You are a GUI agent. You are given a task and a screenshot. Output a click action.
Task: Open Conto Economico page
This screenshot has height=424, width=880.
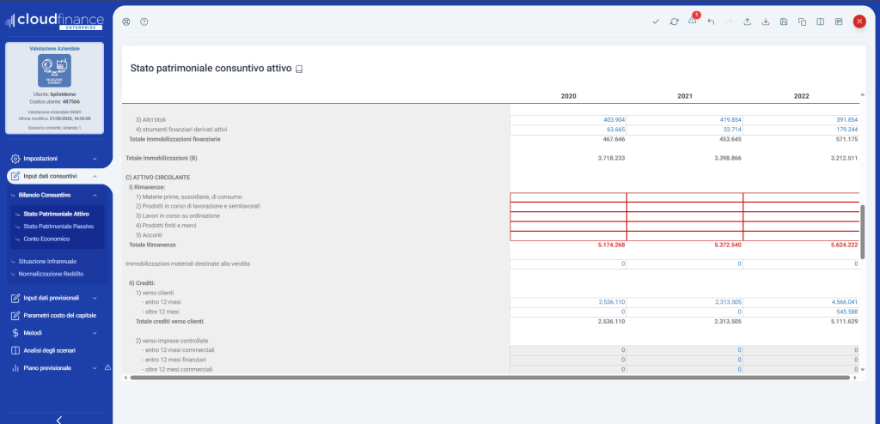[46, 239]
